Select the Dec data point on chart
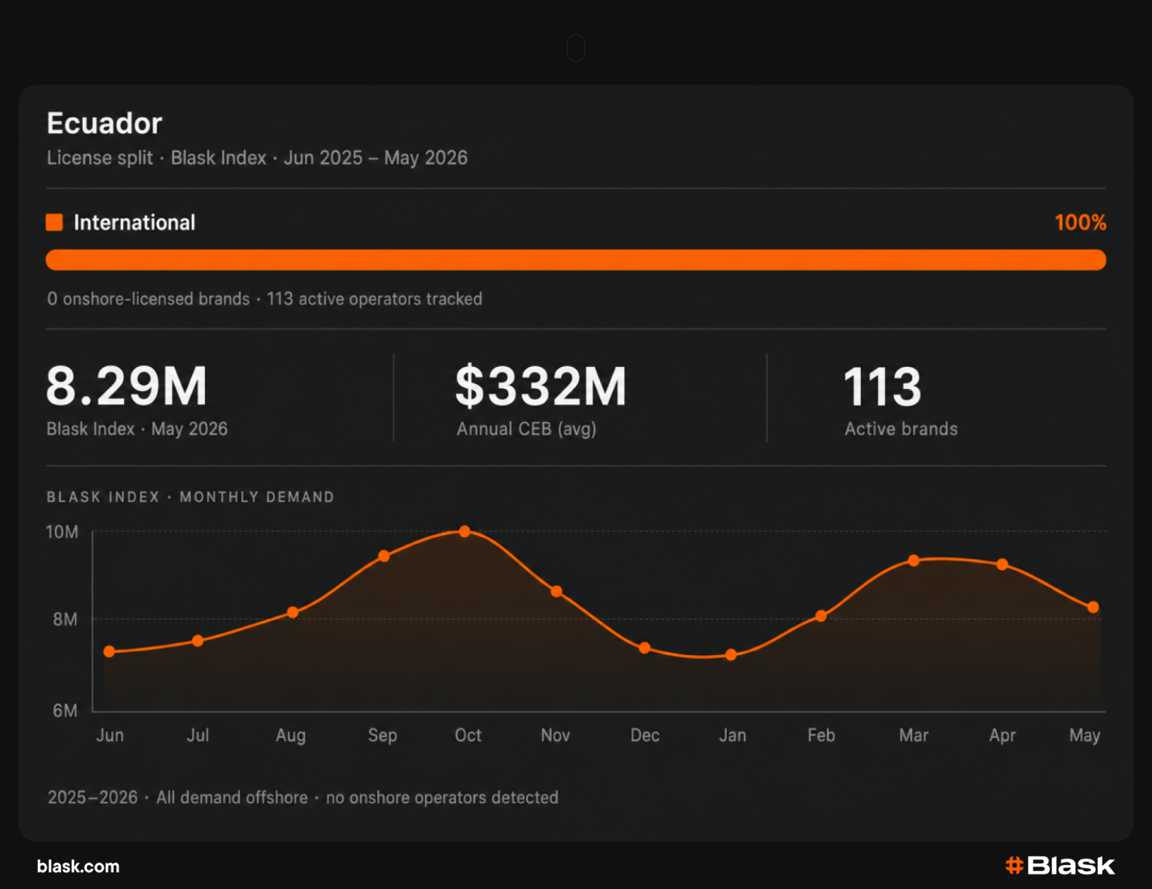The width and height of the screenshot is (1152, 889). tap(645, 648)
